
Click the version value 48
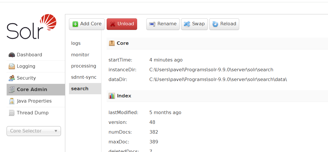click(x=152, y=122)
